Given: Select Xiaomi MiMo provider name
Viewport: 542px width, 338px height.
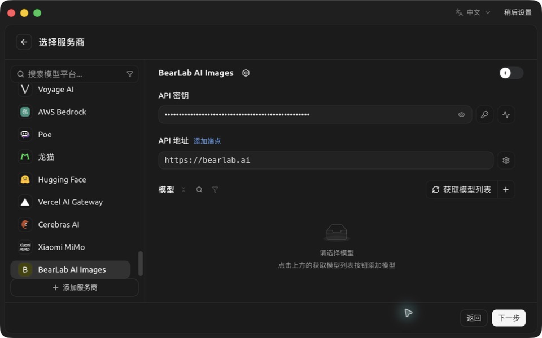Looking at the screenshot, I should click(x=62, y=247).
